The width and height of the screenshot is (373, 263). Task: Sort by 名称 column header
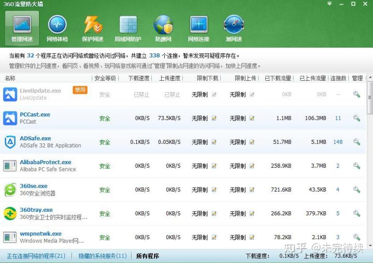[10, 78]
